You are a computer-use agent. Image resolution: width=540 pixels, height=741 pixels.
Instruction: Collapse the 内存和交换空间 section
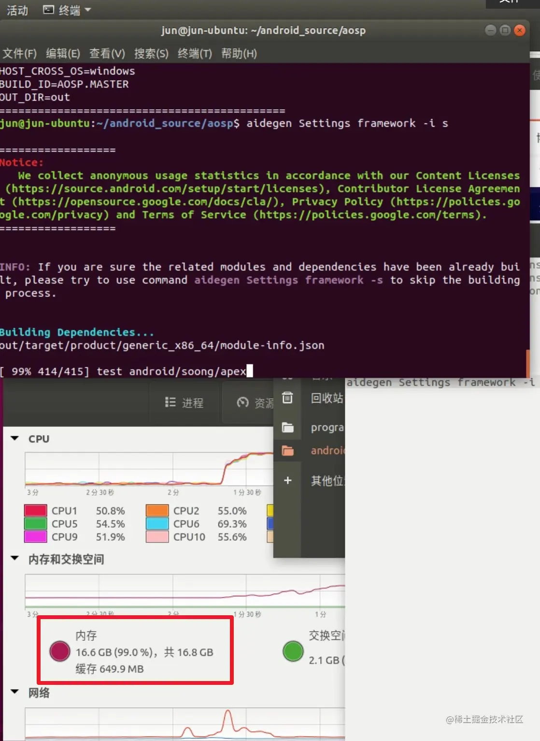point(14,559)
